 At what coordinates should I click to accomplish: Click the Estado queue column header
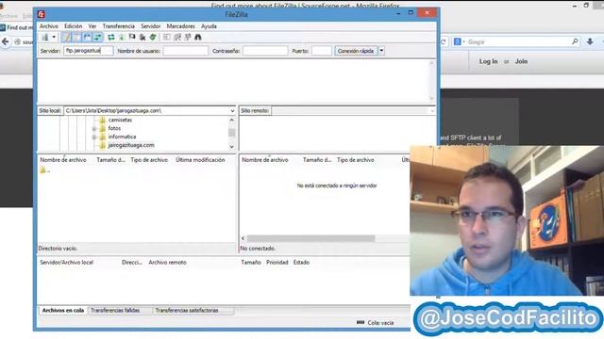click(301, 263)
